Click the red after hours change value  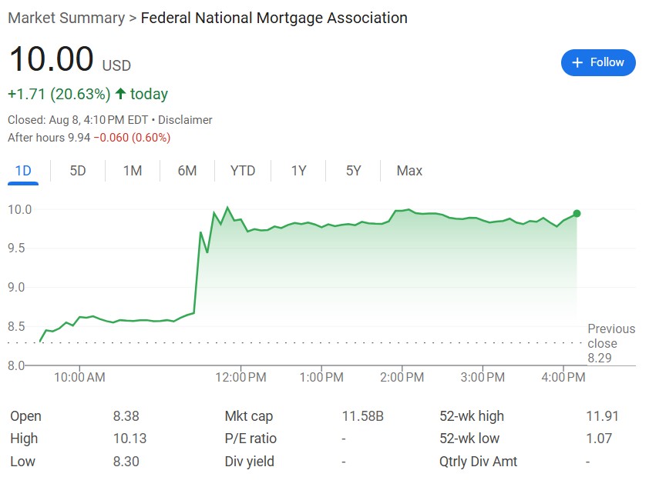132,138
